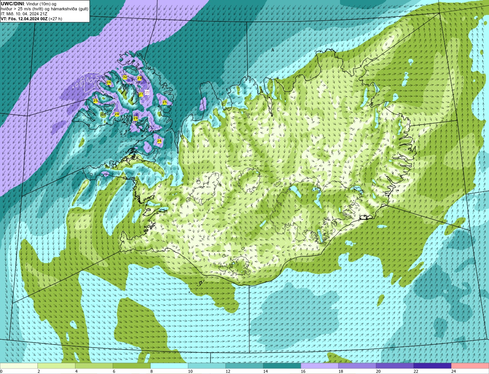Click the legend scale label "16"
The height and width of the screenshot is (374, 489).
tap(303, 371)
